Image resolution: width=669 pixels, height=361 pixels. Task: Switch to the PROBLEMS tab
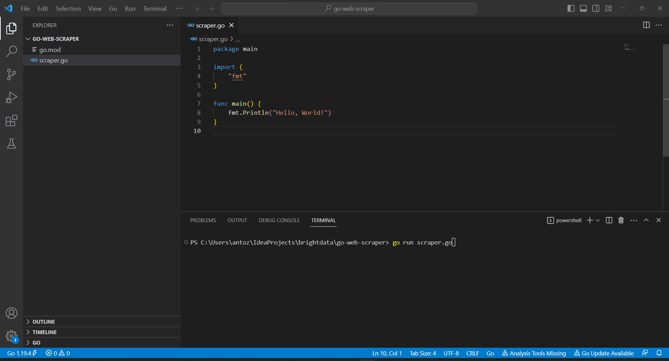[203, 220]
